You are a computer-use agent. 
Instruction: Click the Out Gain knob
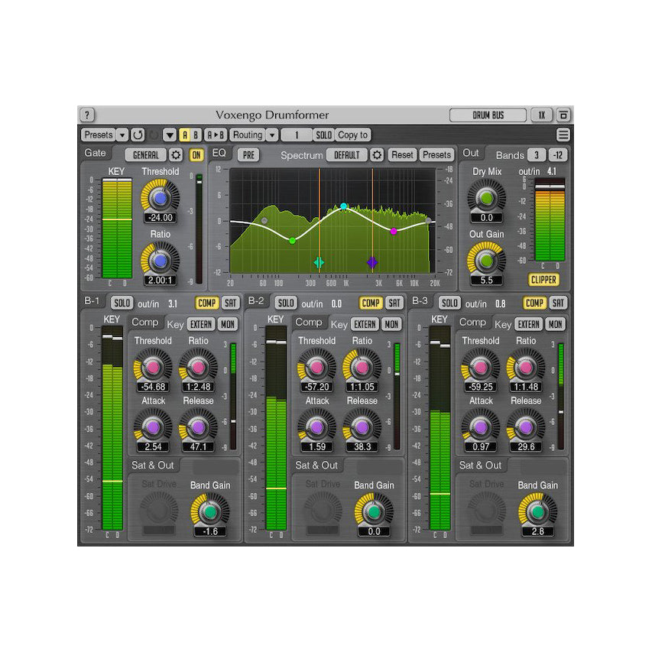(x=486, y=261)
